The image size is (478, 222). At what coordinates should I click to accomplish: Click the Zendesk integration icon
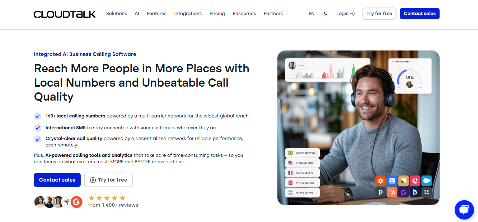[x=426, y=192]
